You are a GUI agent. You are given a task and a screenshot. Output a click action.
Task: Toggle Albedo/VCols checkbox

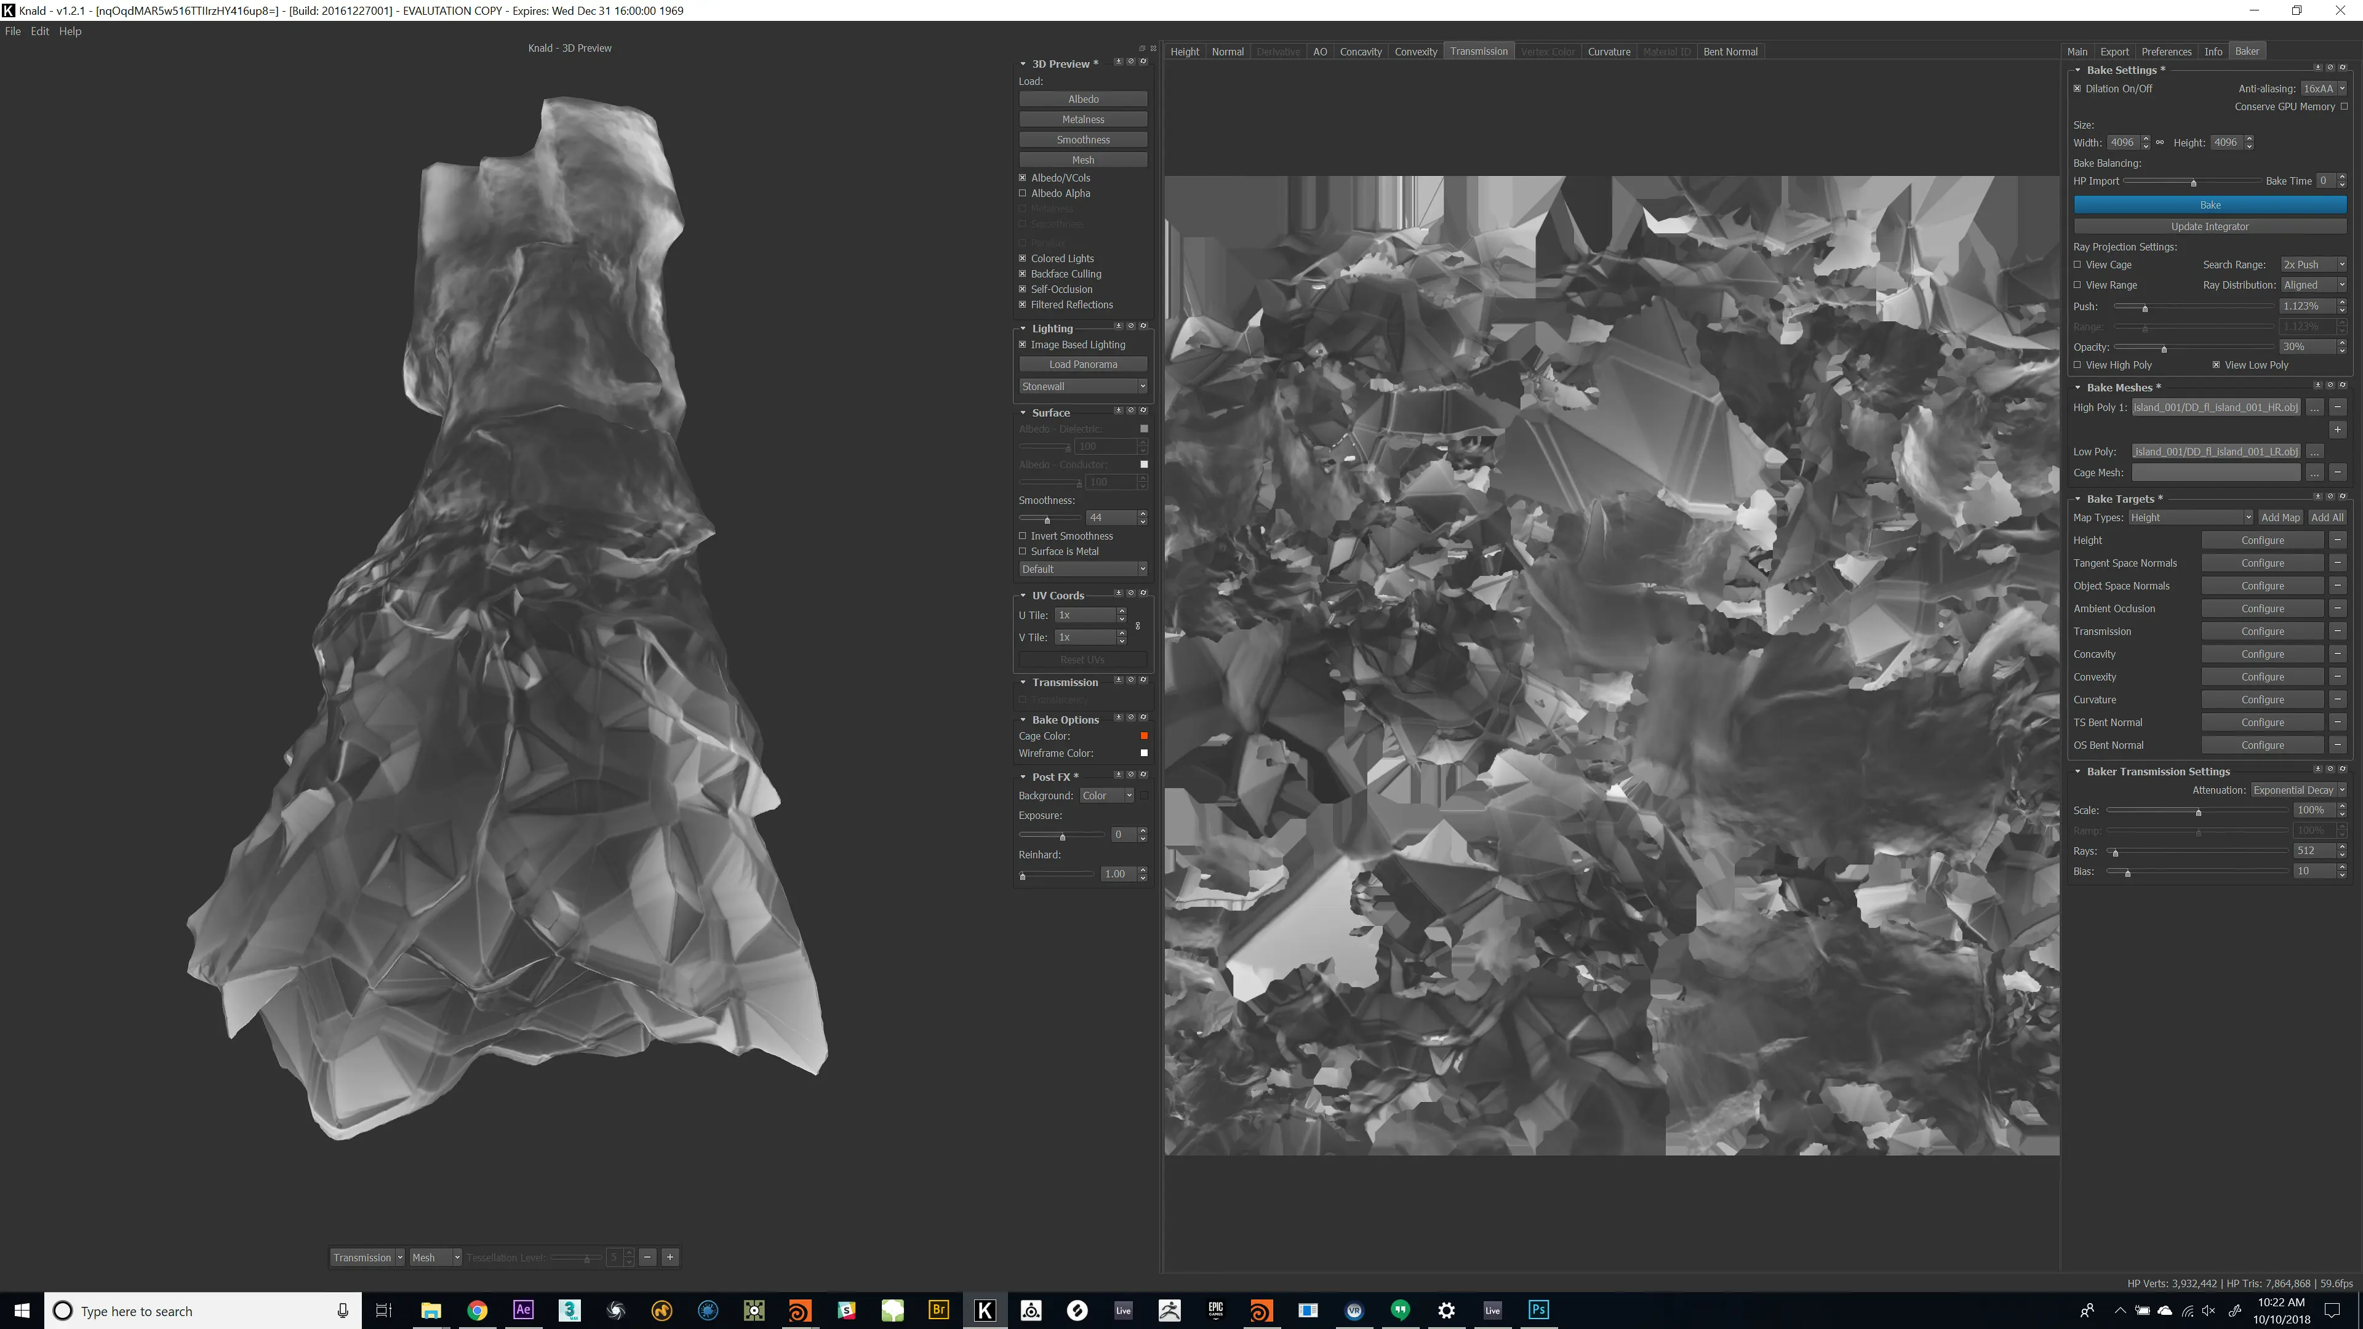point(1023,178)
